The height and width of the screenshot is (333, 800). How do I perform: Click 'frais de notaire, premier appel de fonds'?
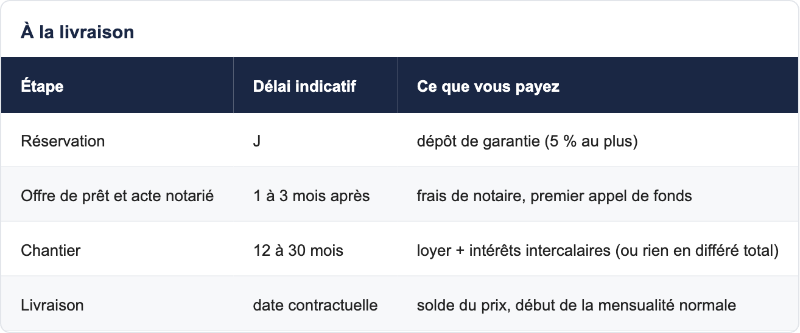555,196
